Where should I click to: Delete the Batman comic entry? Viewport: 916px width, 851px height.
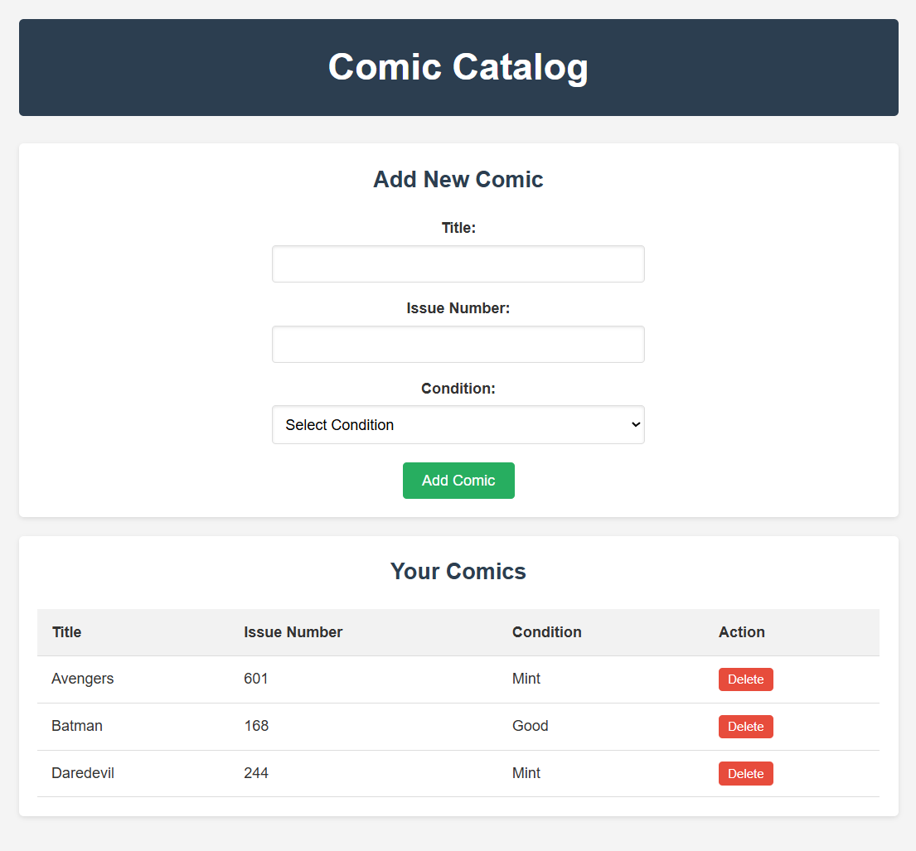pyautogui.click(x=745, y=727)
